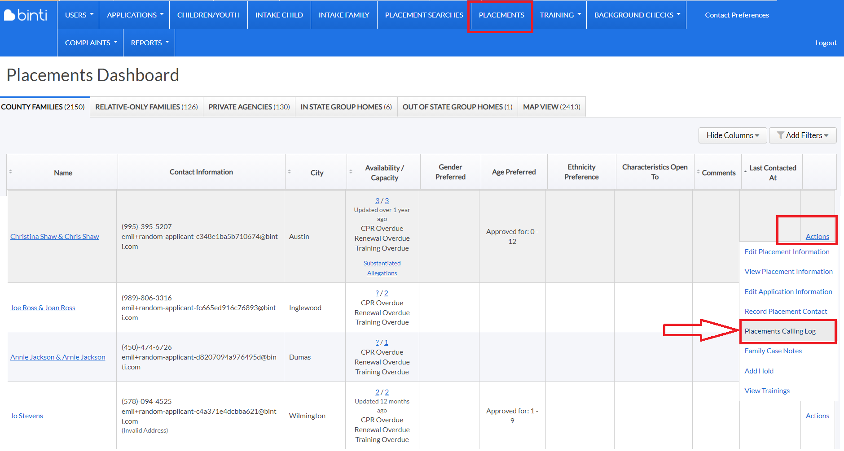Switch to Relative-Only Families tab
This screenshot has height=451, width=844.
tap(146, 107)
